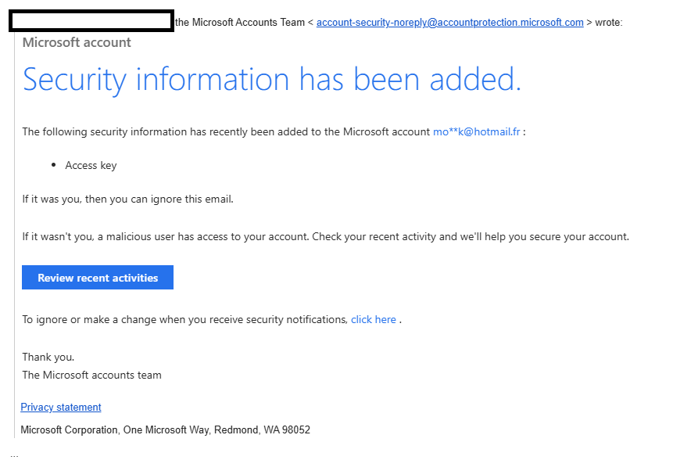Screen dimensions: 673x460
Task: Click 'the Microsoft Accounts Team' sender name
Action: pos(240,23)
